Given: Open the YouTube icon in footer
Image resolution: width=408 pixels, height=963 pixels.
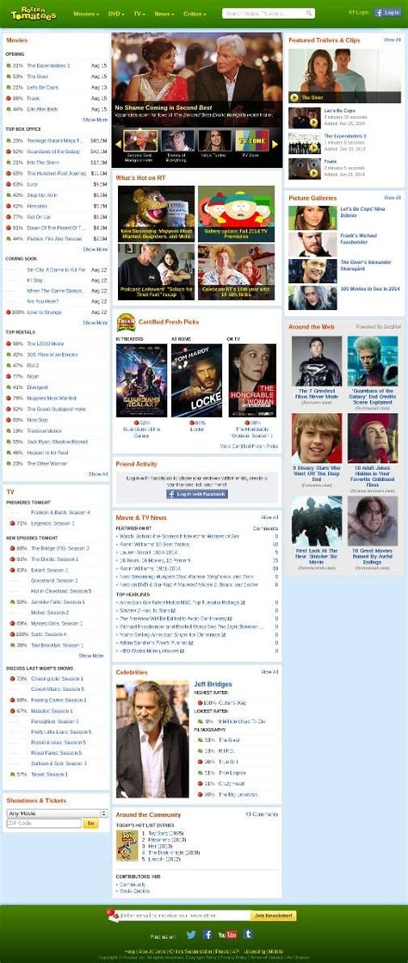Looking at the screenshot, I should pyautogui.click(x=227, y=934).
